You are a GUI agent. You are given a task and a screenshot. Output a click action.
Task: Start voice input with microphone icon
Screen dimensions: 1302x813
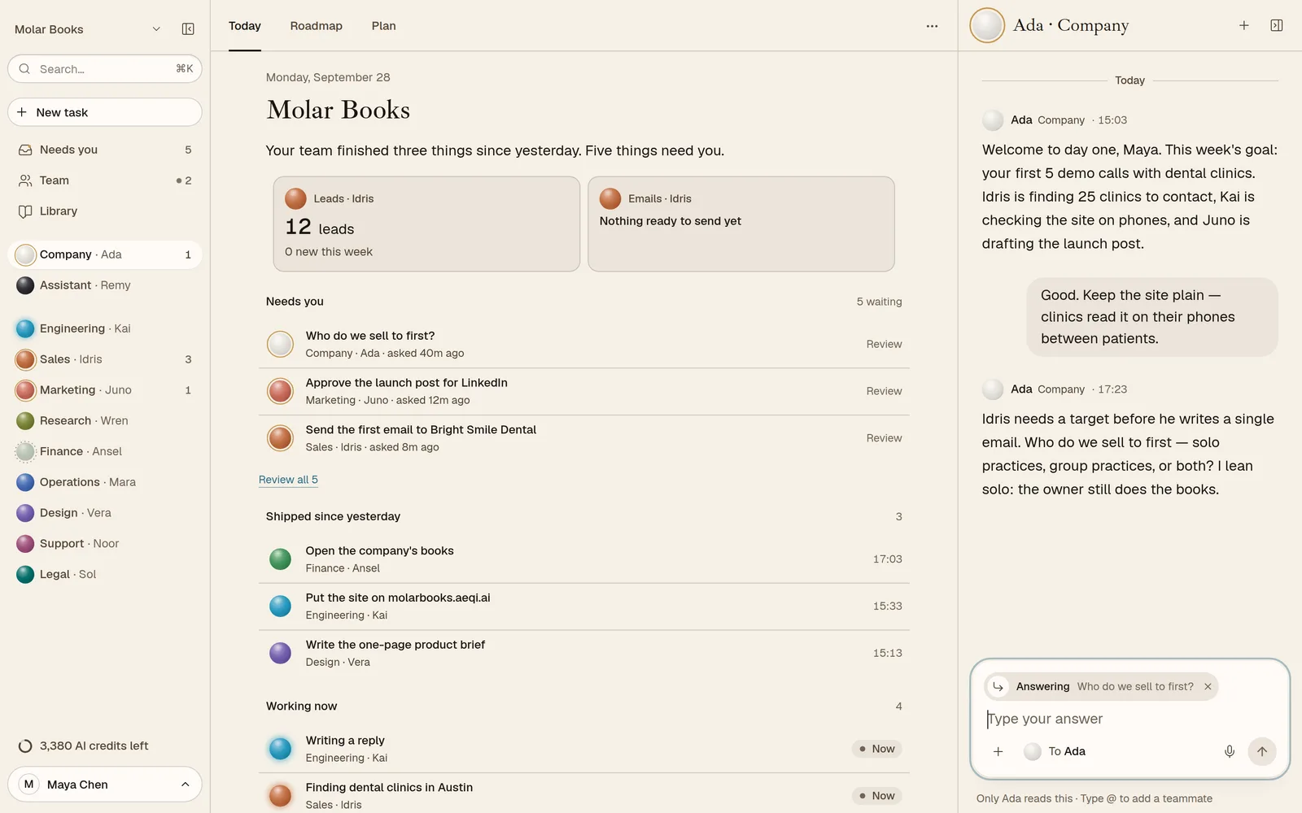1230,751
